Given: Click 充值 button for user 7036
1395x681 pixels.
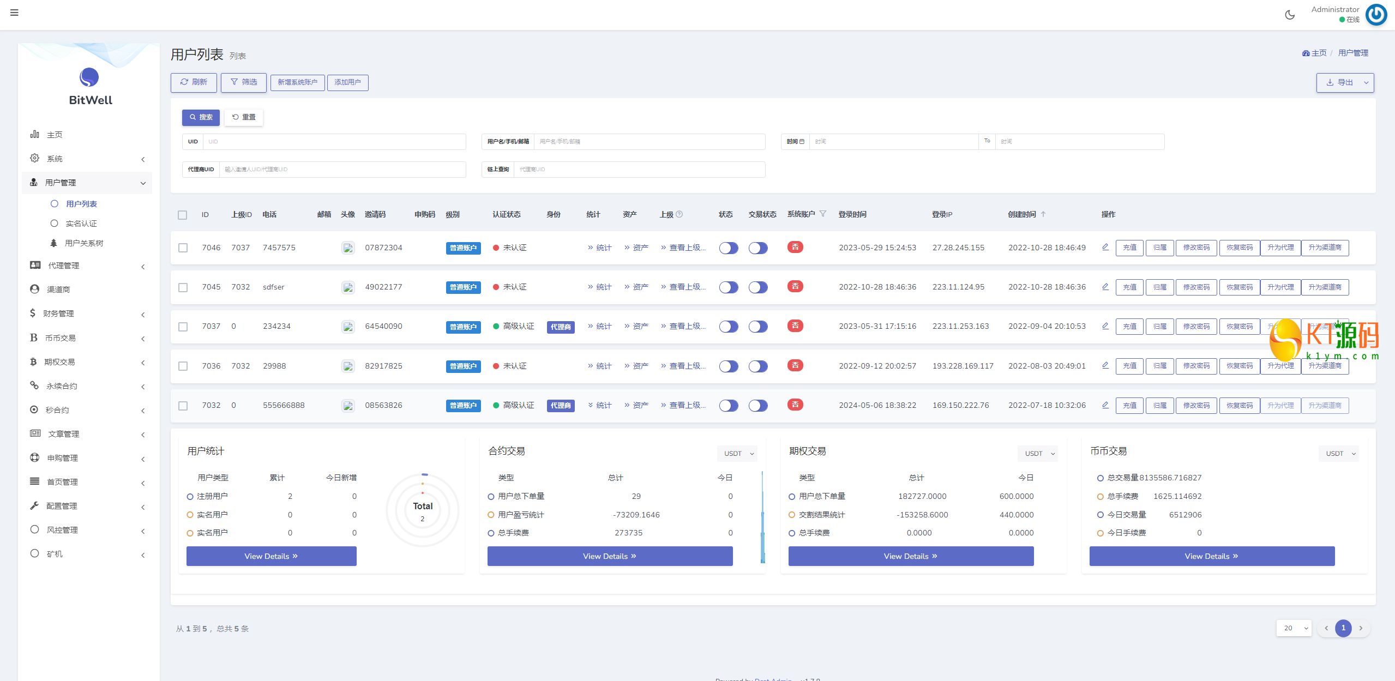Looking at the screenshot, I should 1129,366.
